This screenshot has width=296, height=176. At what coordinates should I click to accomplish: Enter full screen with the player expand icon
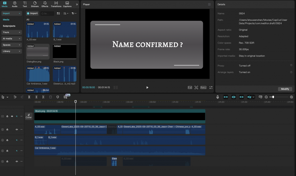click(x=211, y=87)
